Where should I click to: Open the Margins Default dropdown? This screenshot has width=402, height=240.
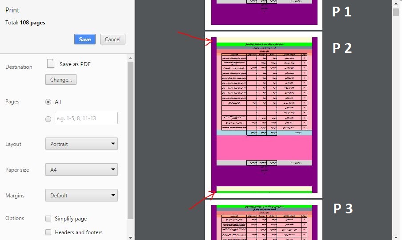[x=81, y=195]
